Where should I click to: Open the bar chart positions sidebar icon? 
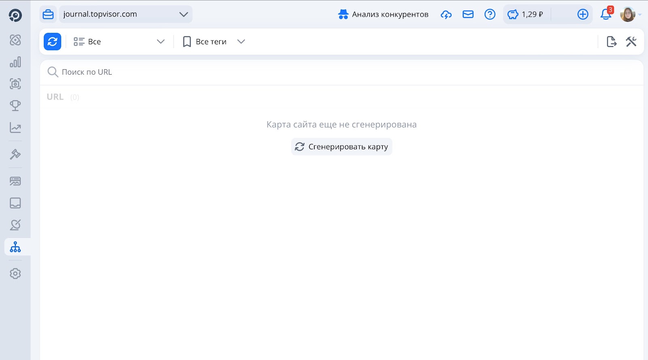pyautogui.click(x=15, y=62)
